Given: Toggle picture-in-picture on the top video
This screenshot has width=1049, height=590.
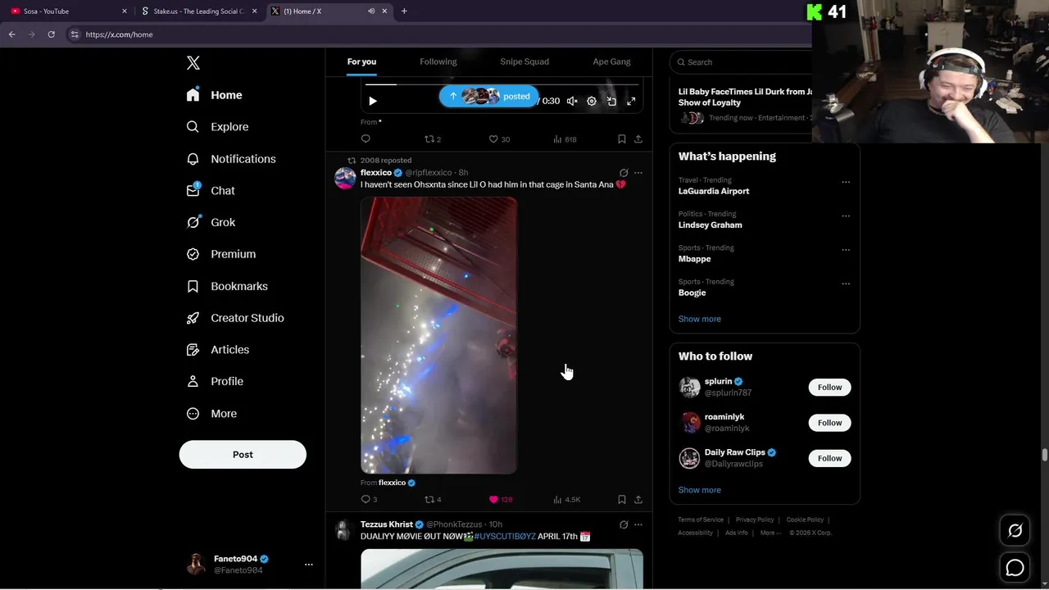Looking at the screenshot, I should (611, 101).
